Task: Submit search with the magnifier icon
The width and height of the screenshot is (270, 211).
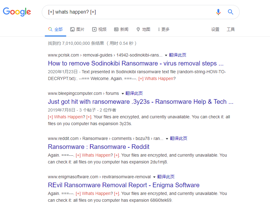Action: click(231, 12)
